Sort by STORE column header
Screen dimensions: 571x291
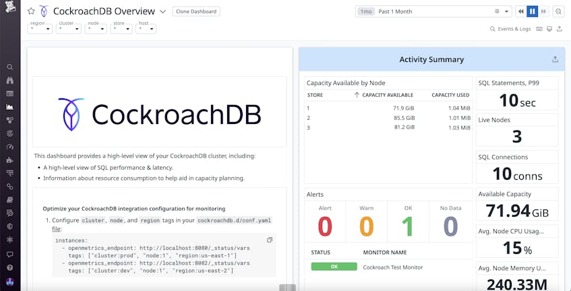point(315,95)
